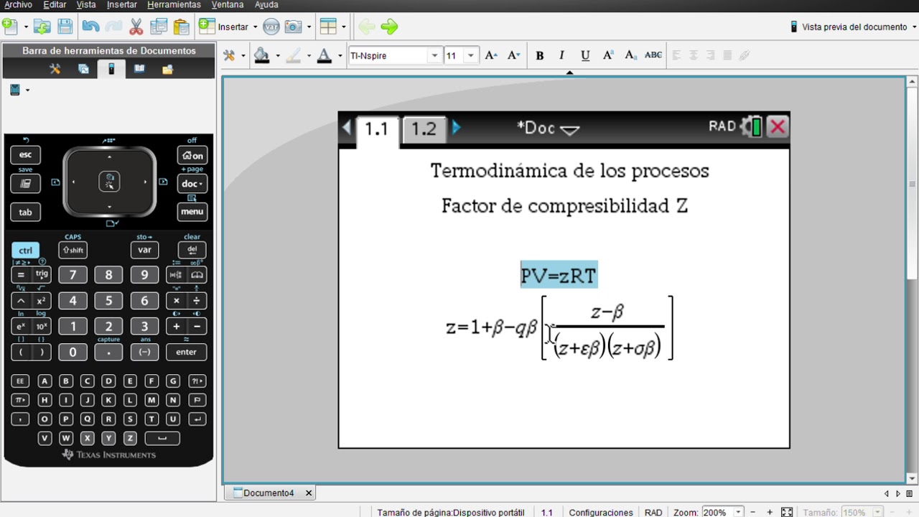Viewport: 919px width, 517px height.
Task: Click the highlighted PV=zRT equation
Action: pyautogui.click(x=559, y=275)
